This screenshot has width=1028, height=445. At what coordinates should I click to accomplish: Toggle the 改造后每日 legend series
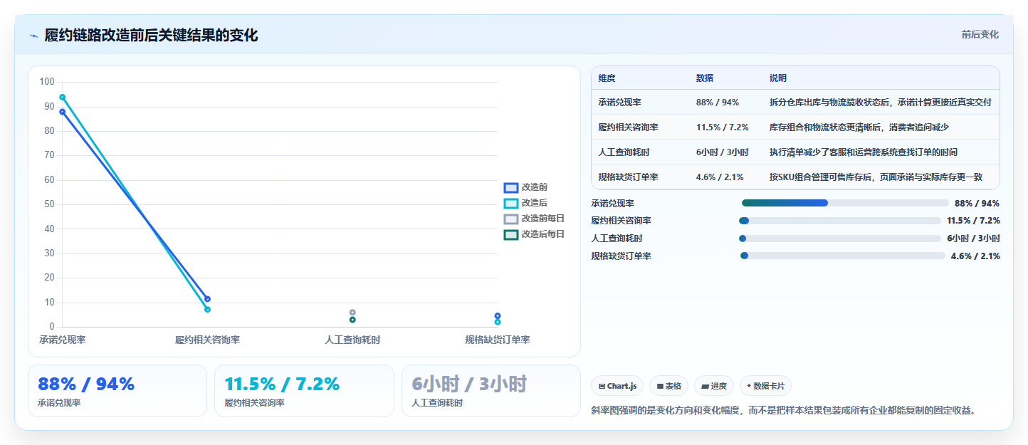coord(534,234)
